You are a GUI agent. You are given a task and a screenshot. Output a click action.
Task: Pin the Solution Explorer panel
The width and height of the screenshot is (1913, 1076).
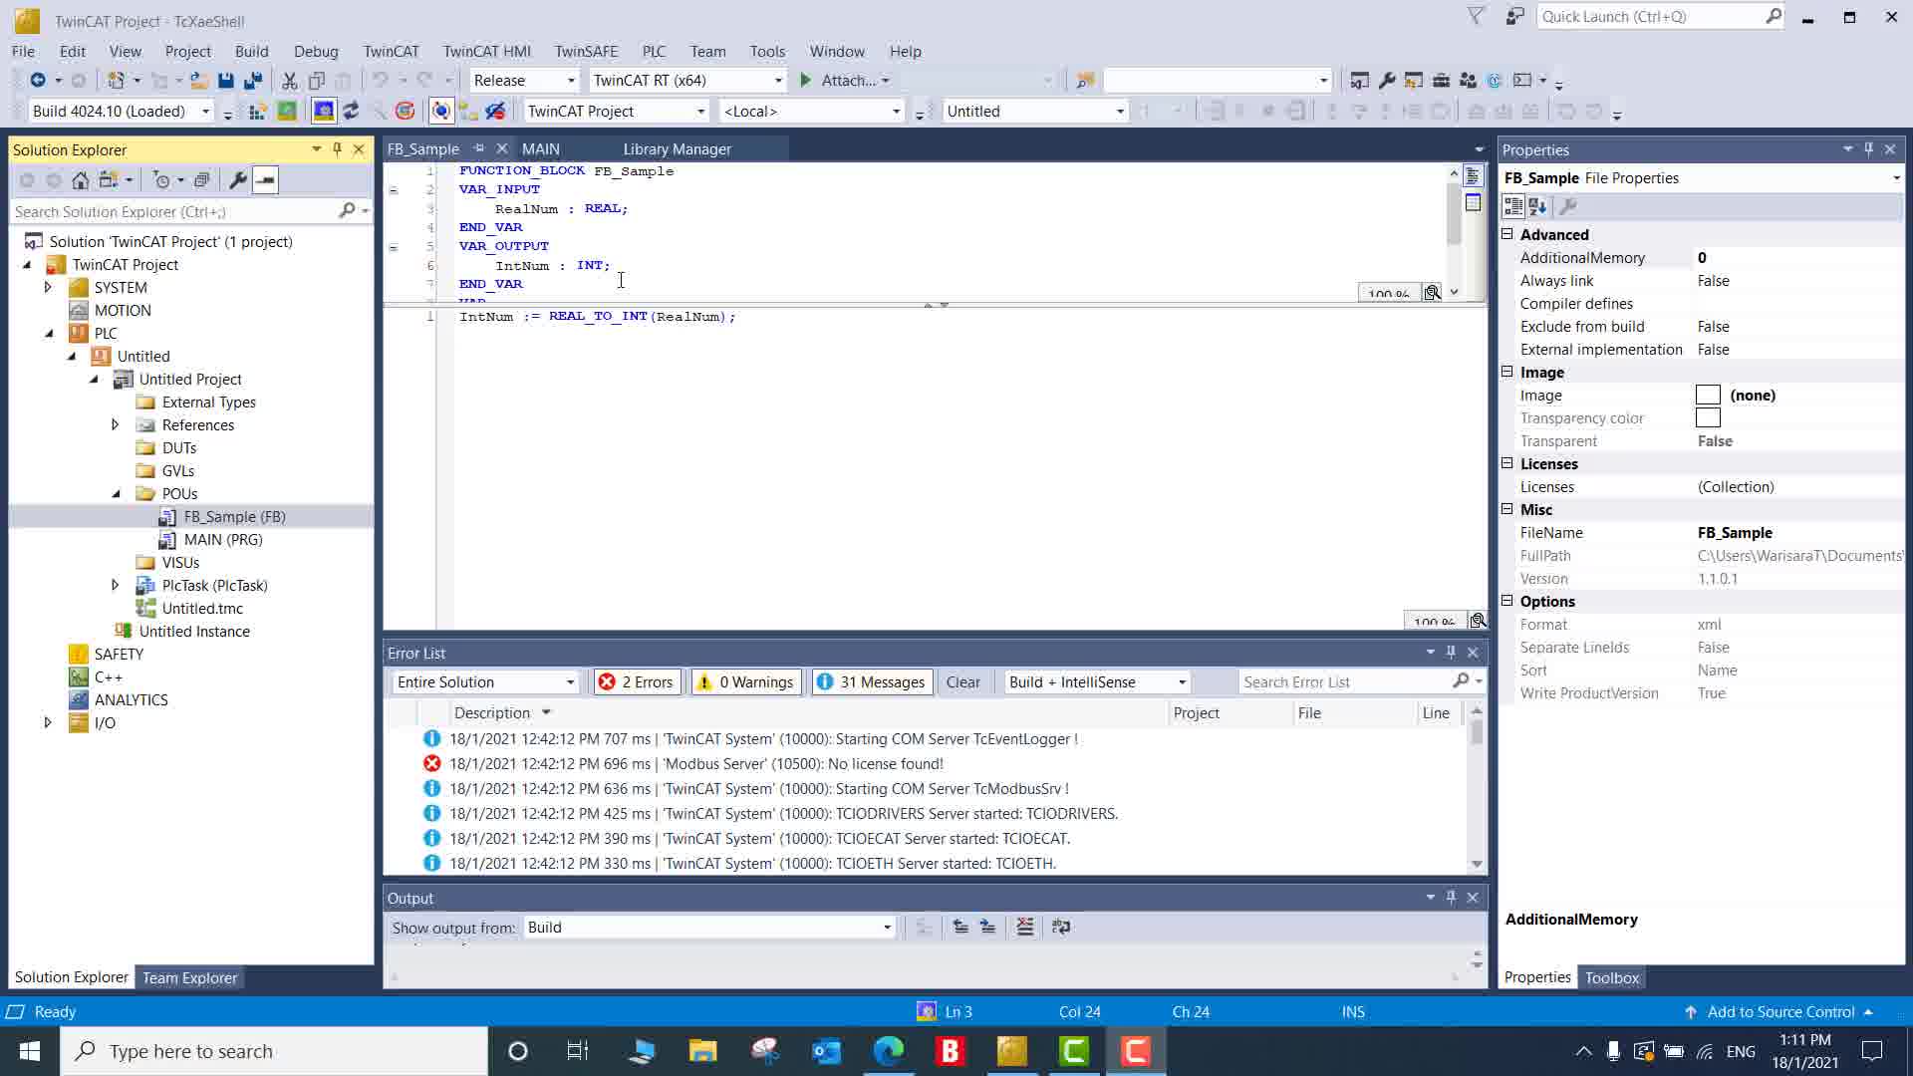pyautogui.click(x=337, y=149)
